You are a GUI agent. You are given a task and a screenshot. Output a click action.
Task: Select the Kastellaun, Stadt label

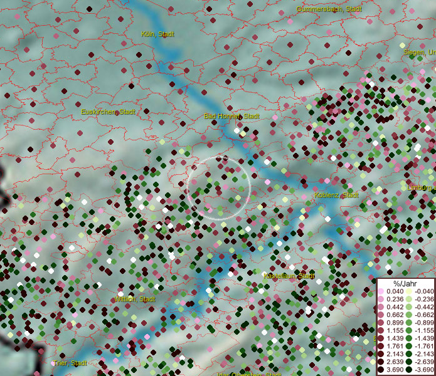pos(289,276)
